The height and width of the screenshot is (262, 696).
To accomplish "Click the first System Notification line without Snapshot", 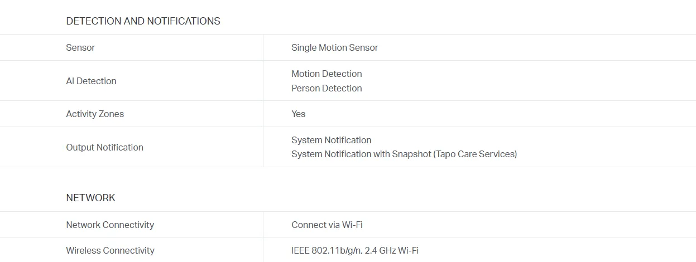I will [331, 140].
